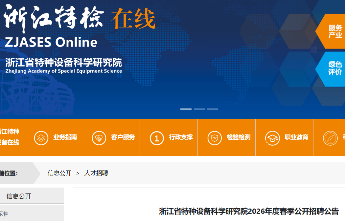The image size is (345, 221).
Task: Open the 浙江特种设备在线 nav item
Action: [x=10, y=137]
